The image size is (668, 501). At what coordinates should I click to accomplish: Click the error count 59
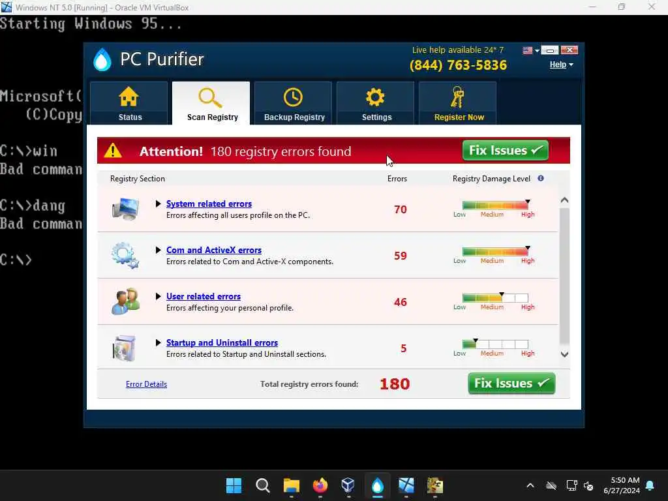click(x=400, y=256)
